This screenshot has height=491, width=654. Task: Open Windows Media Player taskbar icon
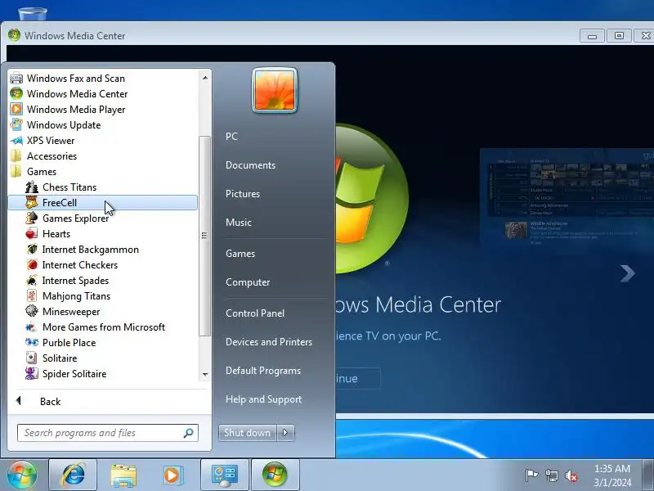pos(172,475)
